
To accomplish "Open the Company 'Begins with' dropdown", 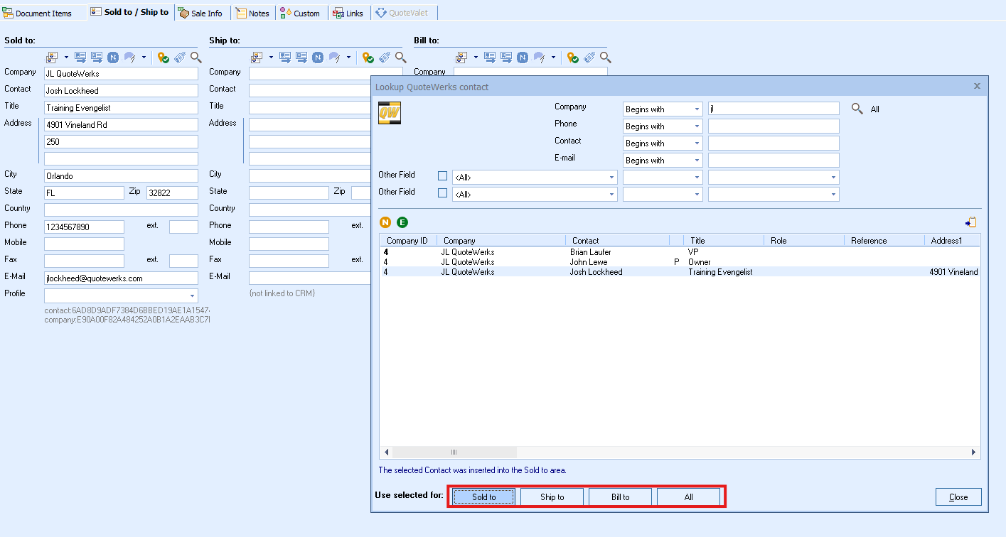I will [x=663, y=109].
